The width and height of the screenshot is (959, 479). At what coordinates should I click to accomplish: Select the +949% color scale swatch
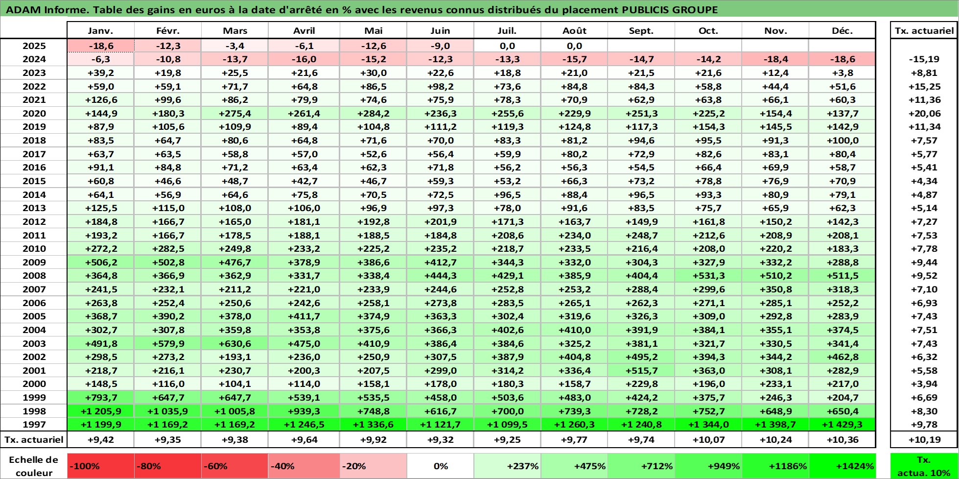pos(708,466)
